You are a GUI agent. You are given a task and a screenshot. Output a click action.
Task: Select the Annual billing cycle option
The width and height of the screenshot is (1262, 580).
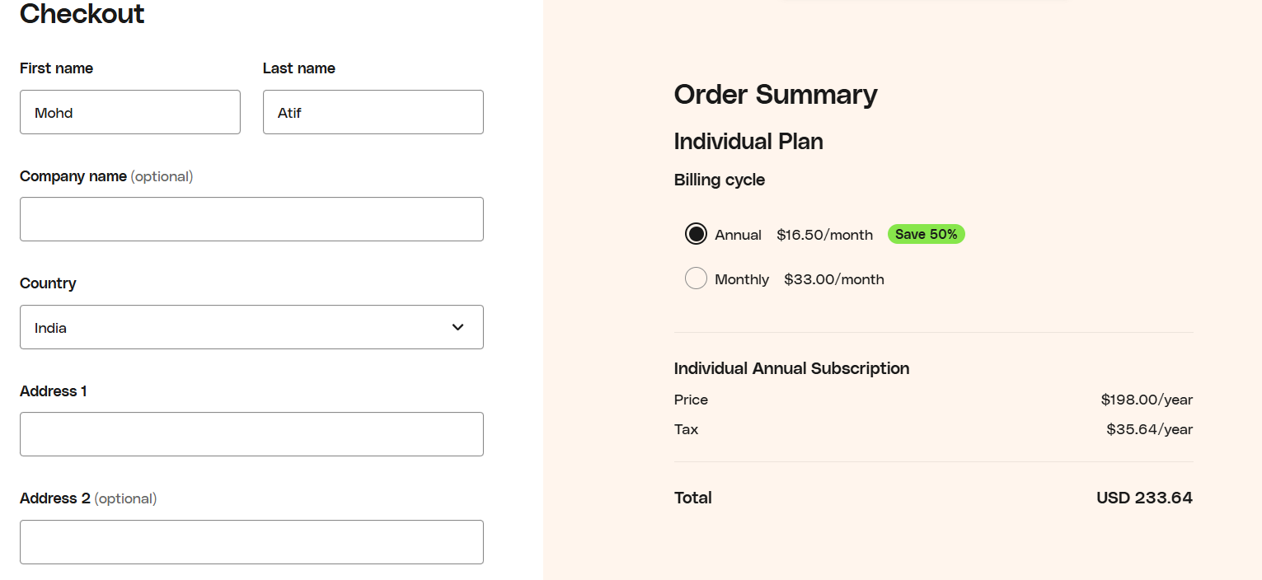(696, 233)
